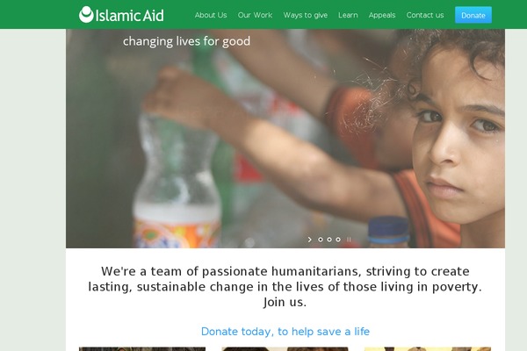The width and height of the screenshot is (527, 351).
Task: Open the About Us menu
Action: (x=211, y=15)
